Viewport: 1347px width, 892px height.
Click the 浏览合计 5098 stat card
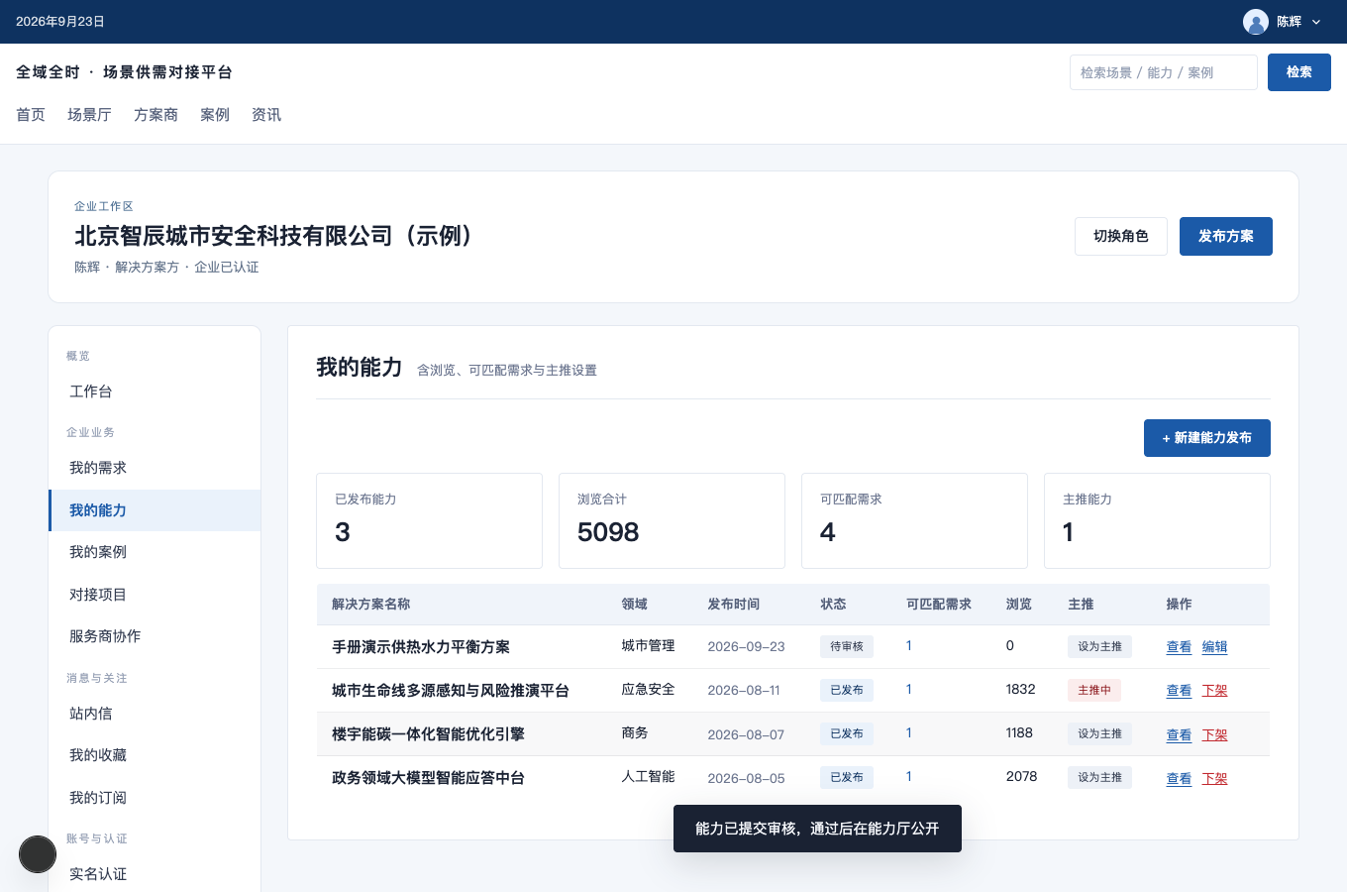(x=672, y=520)
